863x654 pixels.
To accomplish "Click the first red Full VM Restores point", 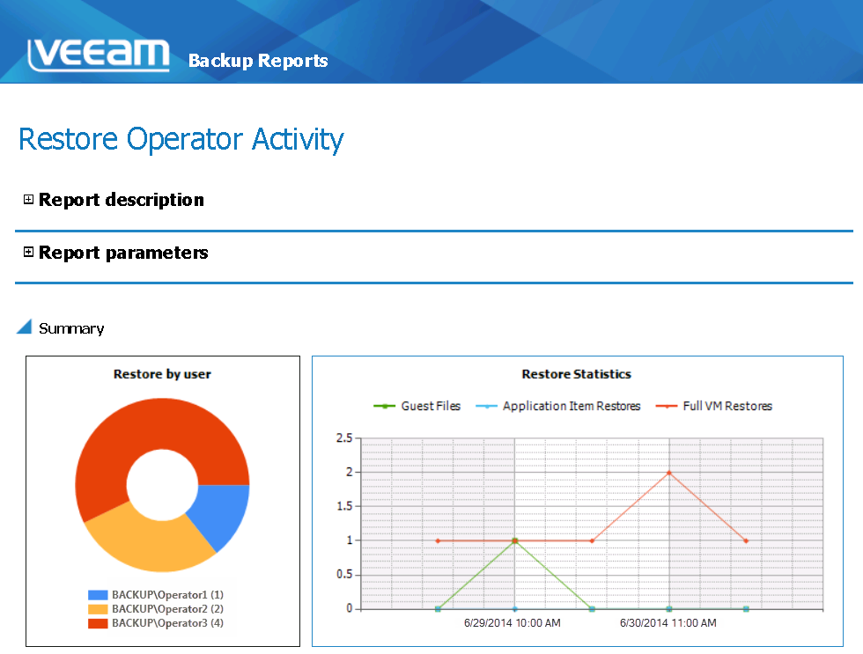I will point(438,540).
